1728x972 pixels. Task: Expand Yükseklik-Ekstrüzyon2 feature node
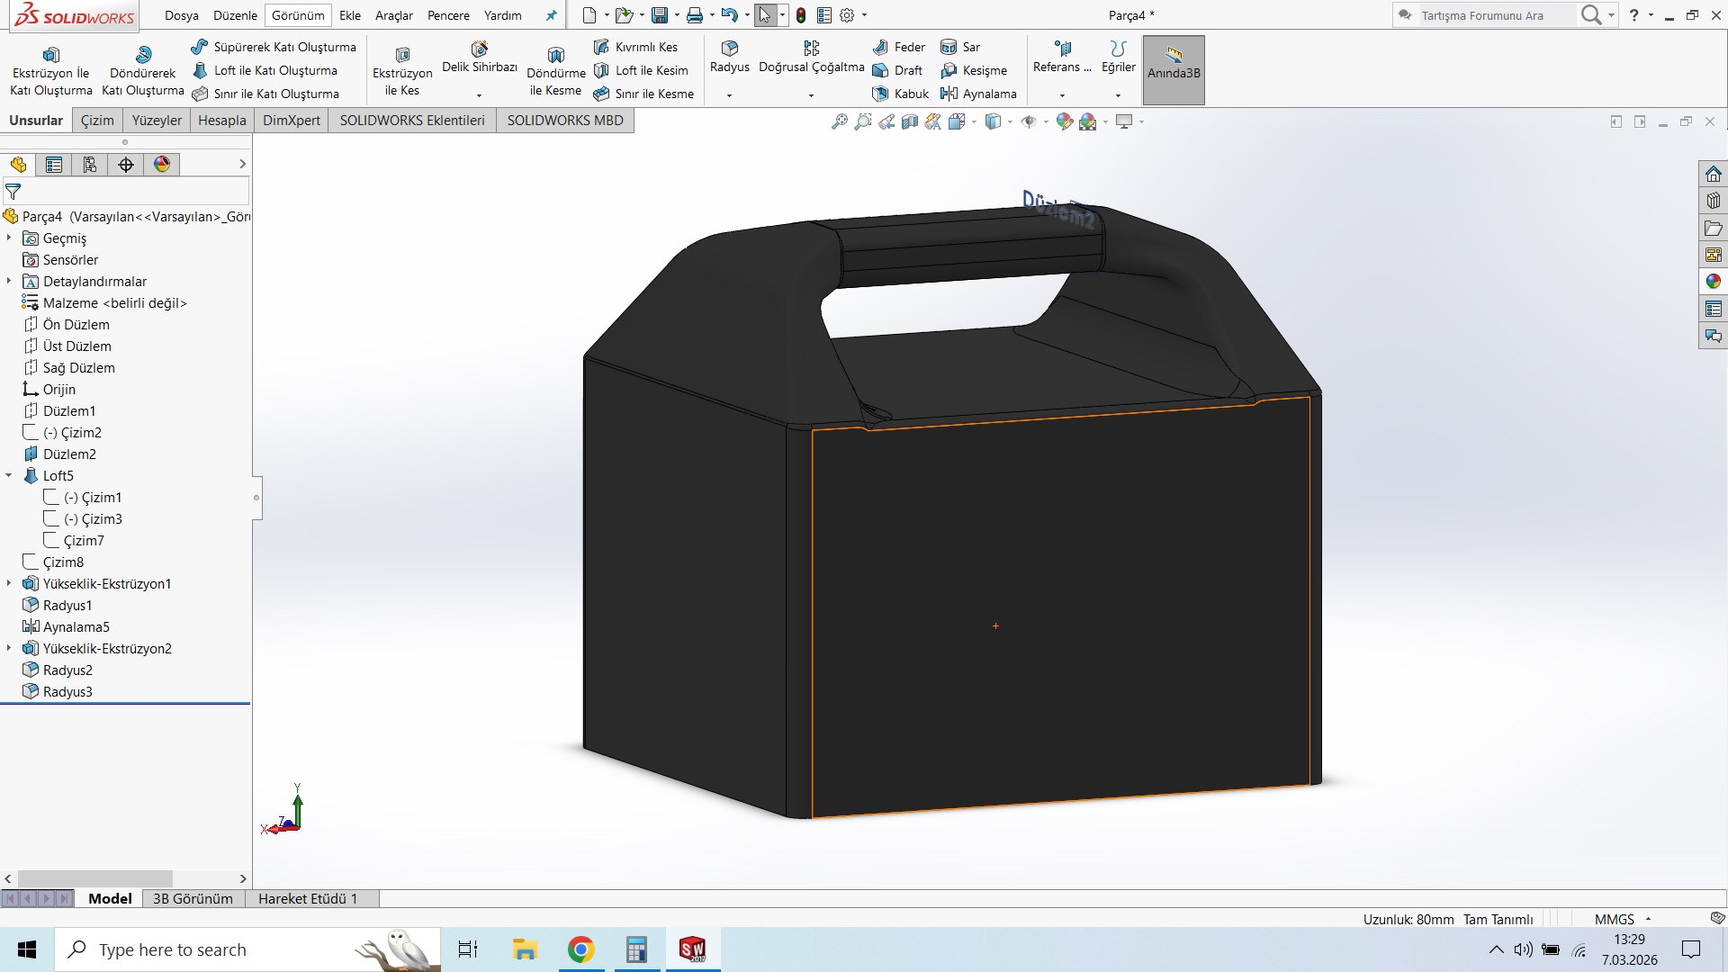(x=9, y=648)
